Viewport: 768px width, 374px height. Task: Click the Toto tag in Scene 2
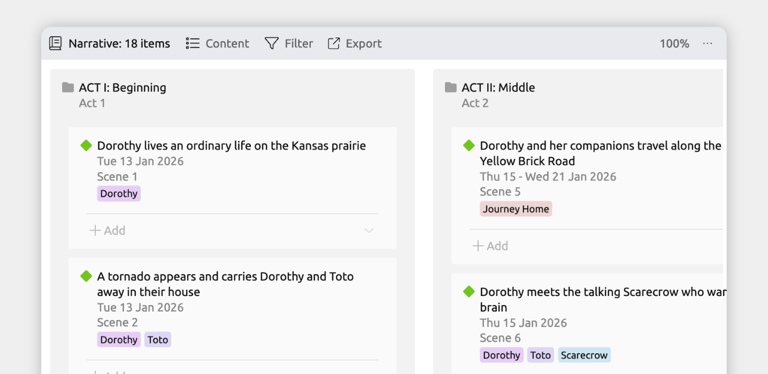tap(158, 340)
